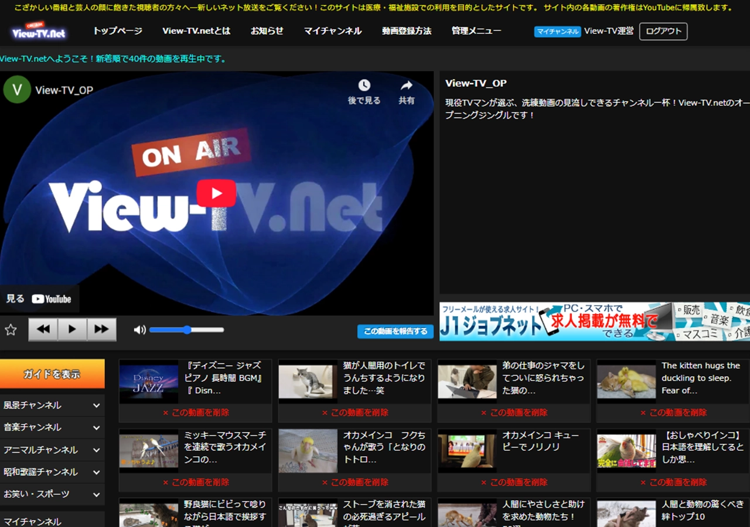Report this video with この動画を報告する
Image resolution: width=750 pixels, height=527 pixels.
[396, 331]
